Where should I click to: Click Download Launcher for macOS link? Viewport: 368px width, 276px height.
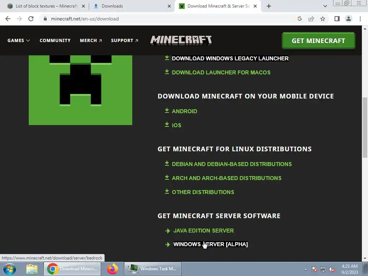[221, 73]
